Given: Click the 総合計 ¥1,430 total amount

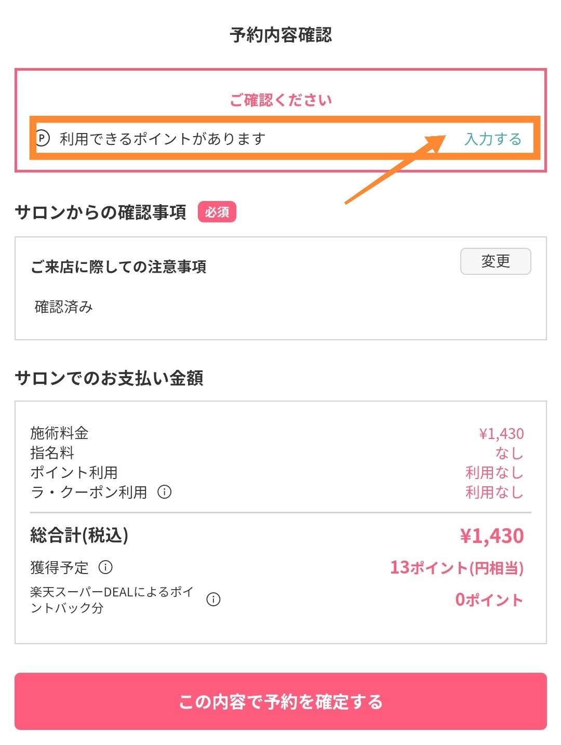Looking at the screenshot, I should tap(491, 536).
